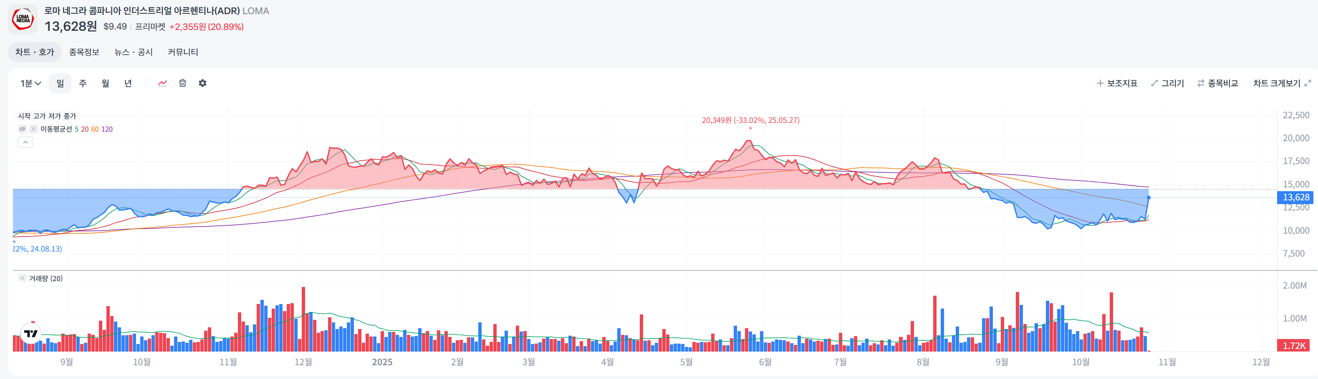Click the $9.49 dollar price
This screenshot has width=1318, height=379.
(115, 27)
